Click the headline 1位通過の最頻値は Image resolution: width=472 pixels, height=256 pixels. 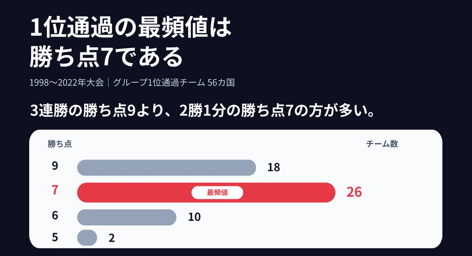pyautogui.click(x=131, y=28)
